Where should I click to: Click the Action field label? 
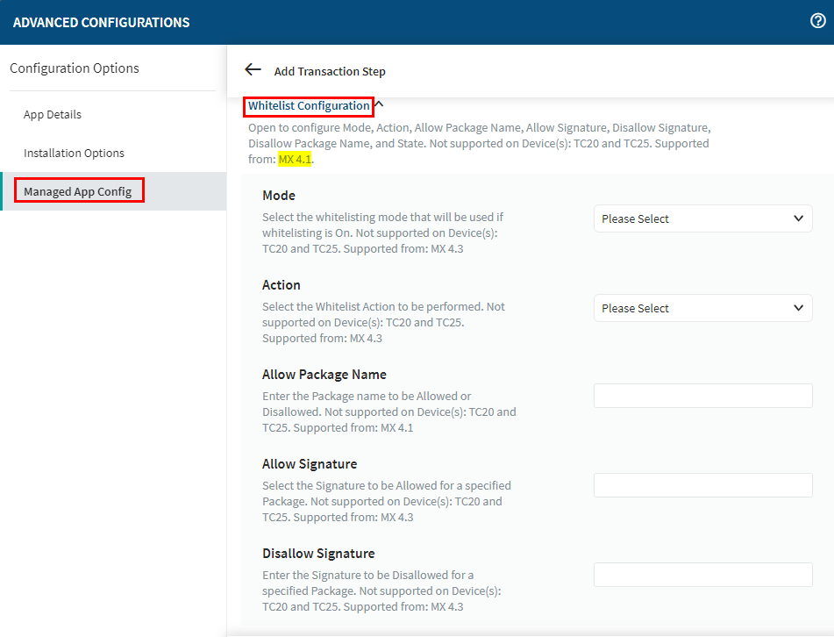click(282, 285)
